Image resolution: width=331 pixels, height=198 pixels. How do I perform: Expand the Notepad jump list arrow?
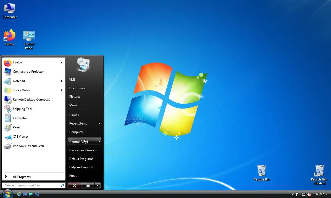(62, 81)
